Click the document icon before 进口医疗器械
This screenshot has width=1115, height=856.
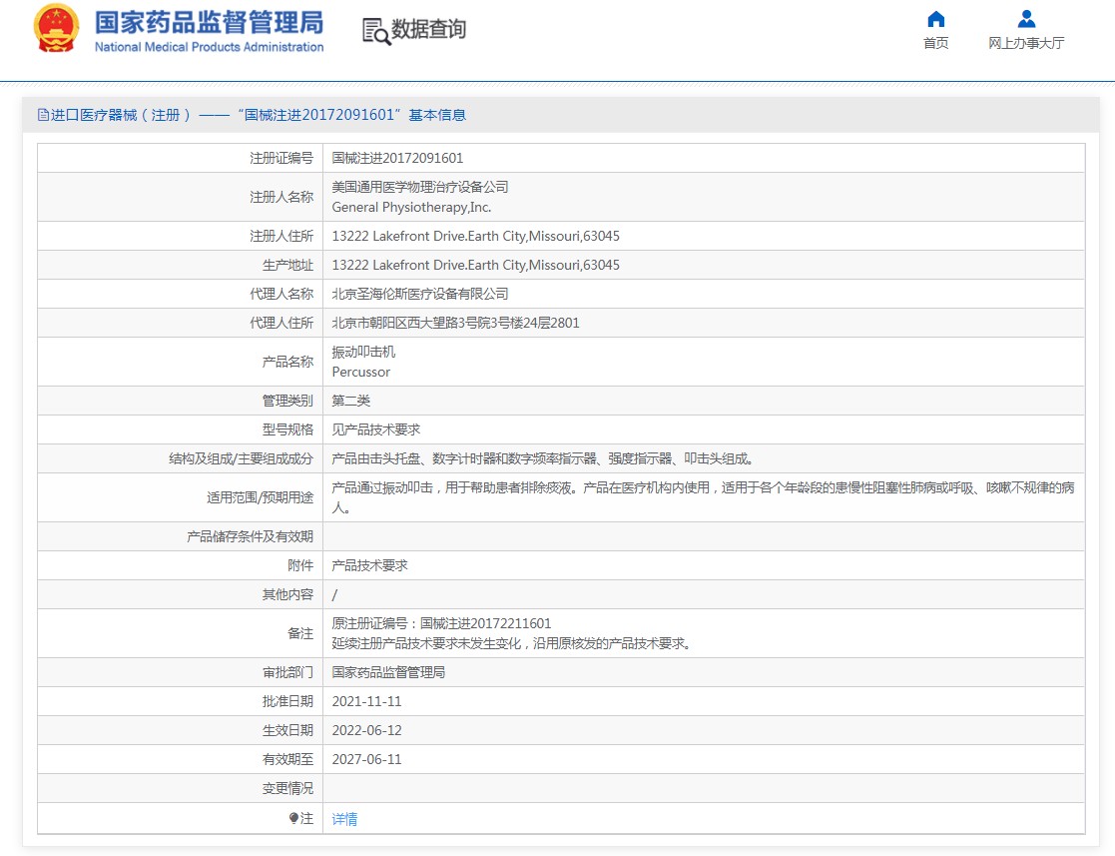(x=43, y=115)
